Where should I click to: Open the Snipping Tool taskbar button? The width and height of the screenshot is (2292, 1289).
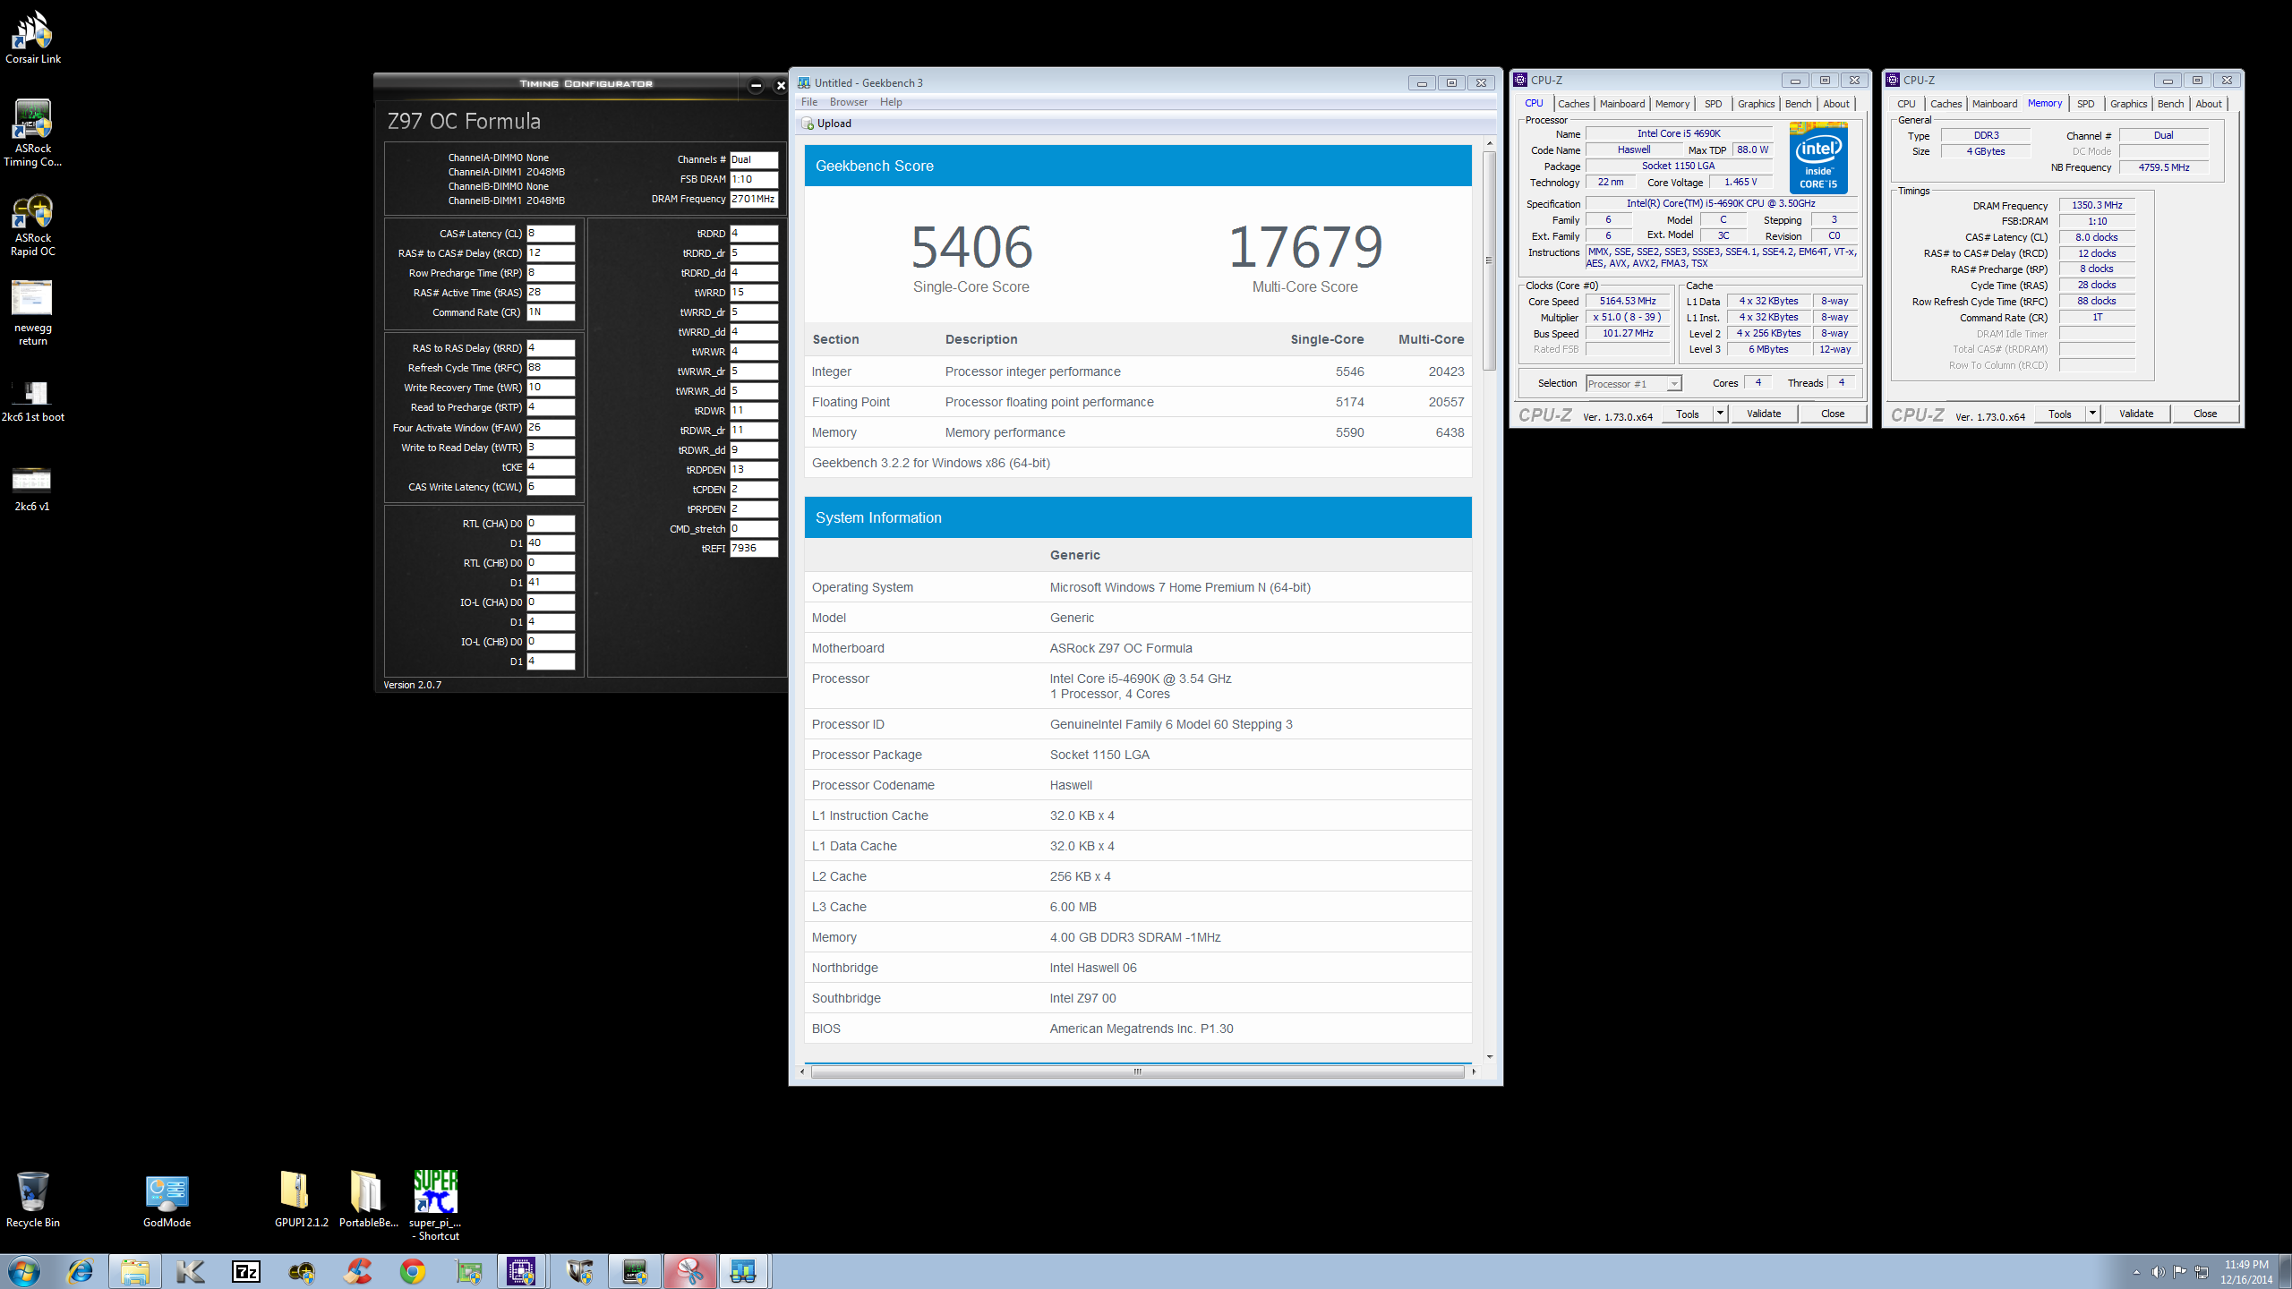pyautogui.click(x=690, y=1271)
